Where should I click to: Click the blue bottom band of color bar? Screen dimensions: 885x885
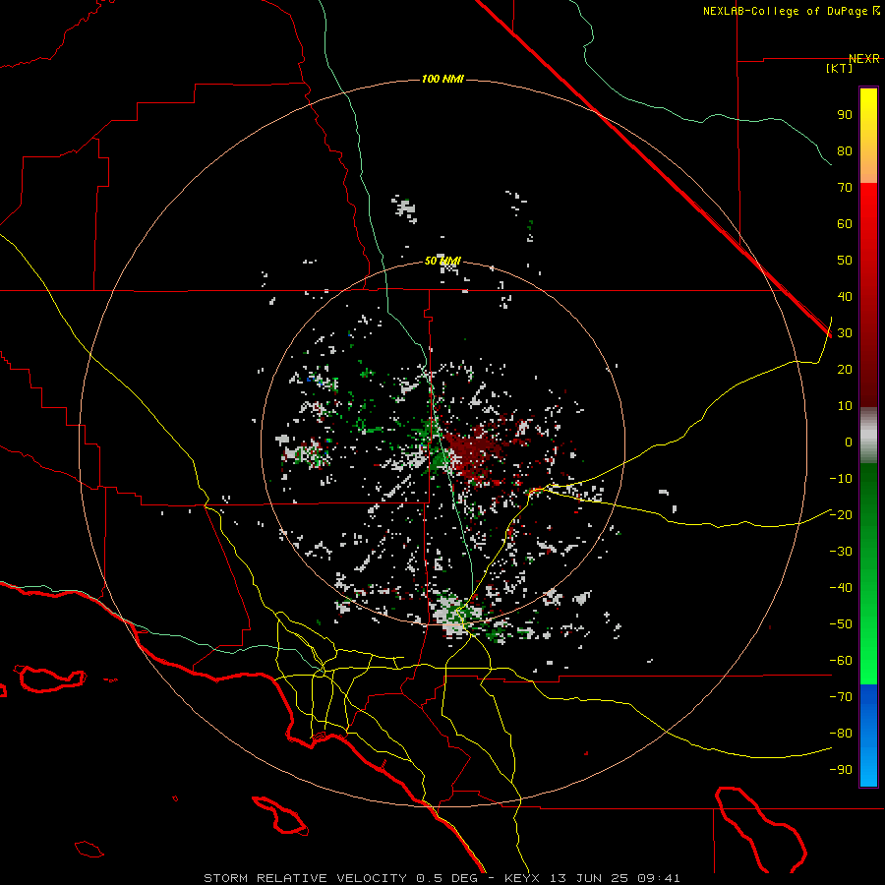[868, 736]
